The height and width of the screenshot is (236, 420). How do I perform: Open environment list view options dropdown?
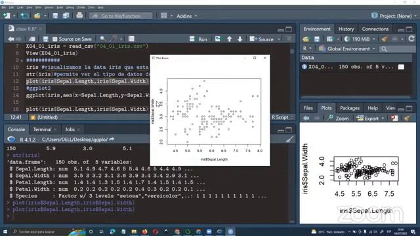398,39
